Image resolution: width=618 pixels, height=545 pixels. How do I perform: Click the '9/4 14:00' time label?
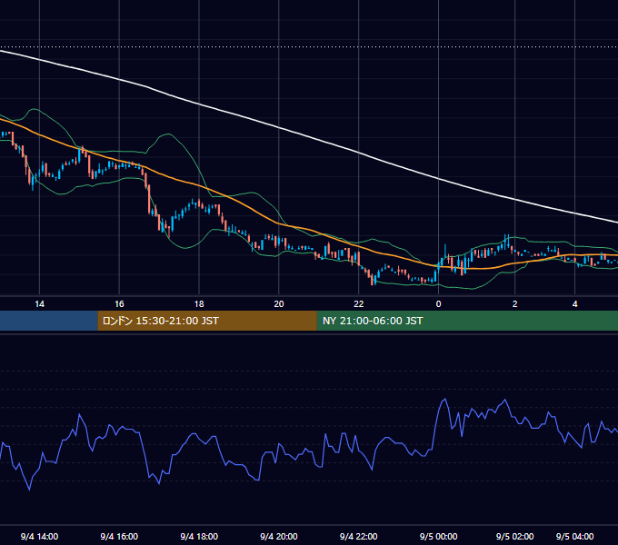tap(39, 536)
